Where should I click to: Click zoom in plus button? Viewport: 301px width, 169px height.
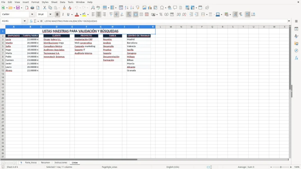click(291, 167)
